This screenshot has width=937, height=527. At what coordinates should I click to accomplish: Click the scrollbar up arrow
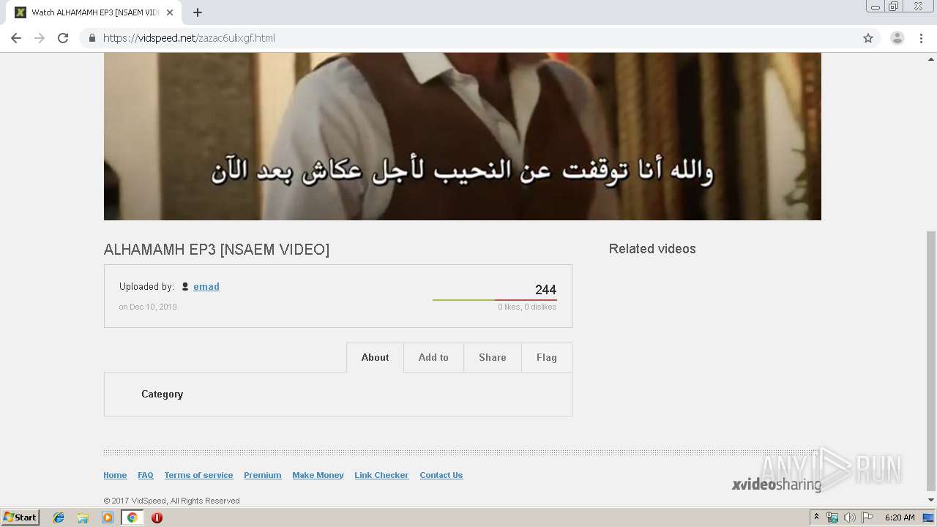point(931,58)
